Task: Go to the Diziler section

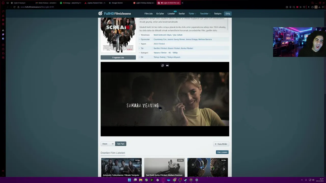Action: [x=182, y=14]
